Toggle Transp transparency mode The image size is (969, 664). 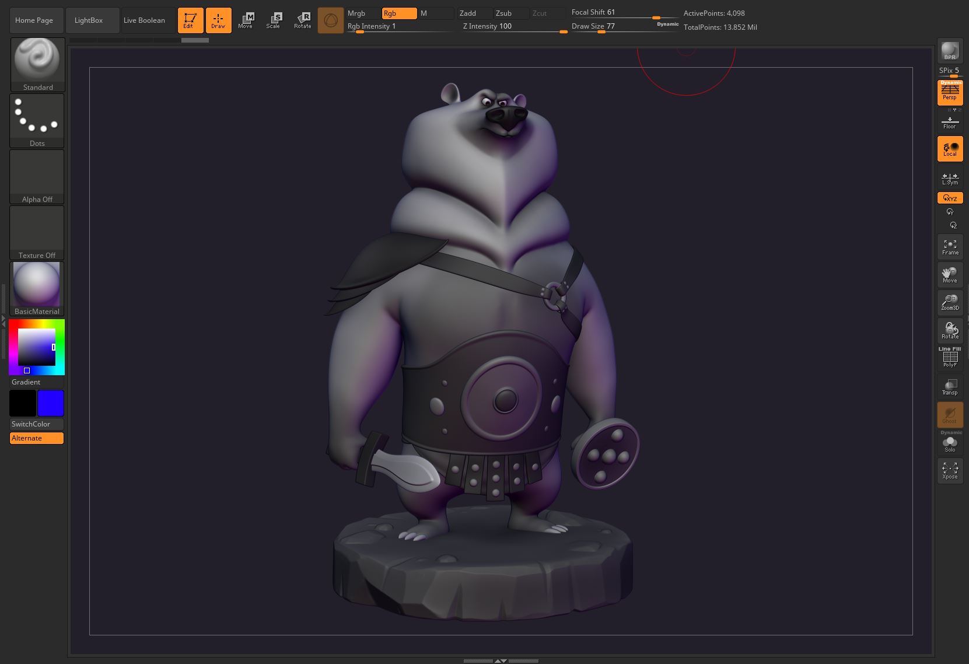point(950,387)
